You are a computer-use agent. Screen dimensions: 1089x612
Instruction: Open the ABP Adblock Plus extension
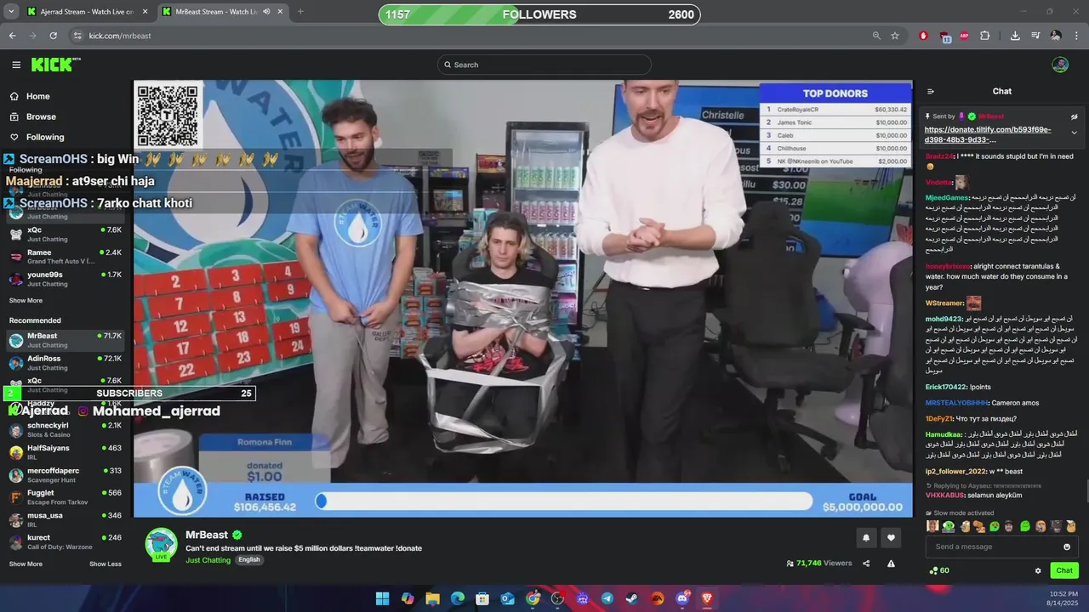(x=965, y=36)
